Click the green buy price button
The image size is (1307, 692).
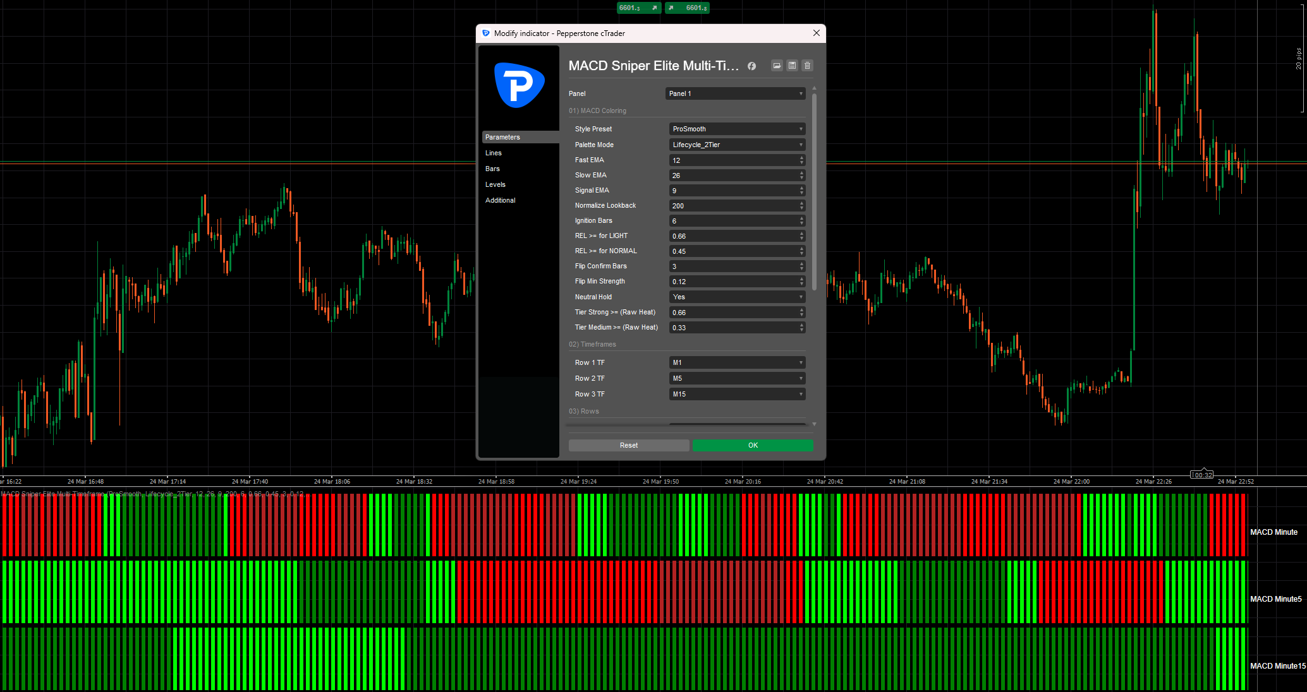687,8
